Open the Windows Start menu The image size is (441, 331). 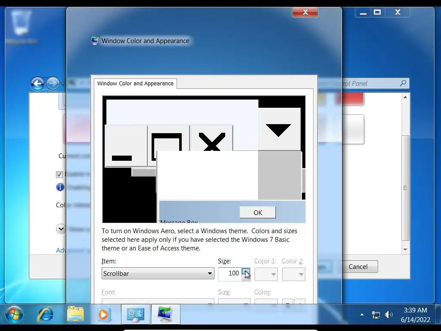(13, 314)
